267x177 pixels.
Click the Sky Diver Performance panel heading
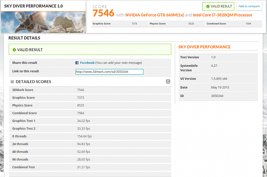(204, 47)
